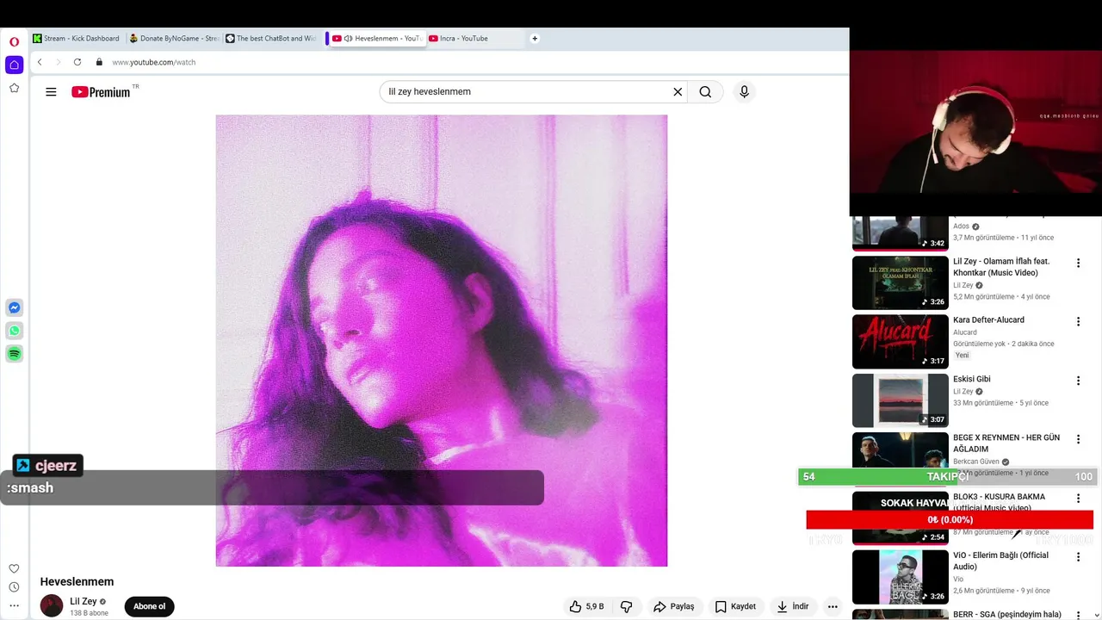Open options menu for Kara Defter-Alucard

point(1078,321)
